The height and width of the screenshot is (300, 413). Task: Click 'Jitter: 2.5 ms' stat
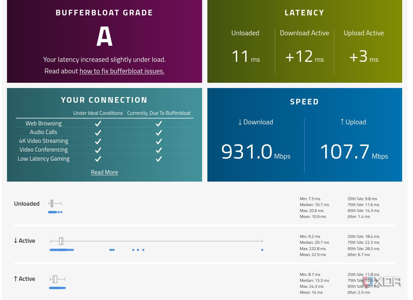tap(358, 292)
